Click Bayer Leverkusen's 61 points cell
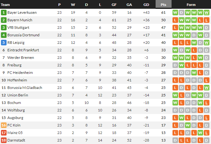Screen dimensions: 211x144 [163, 13]
